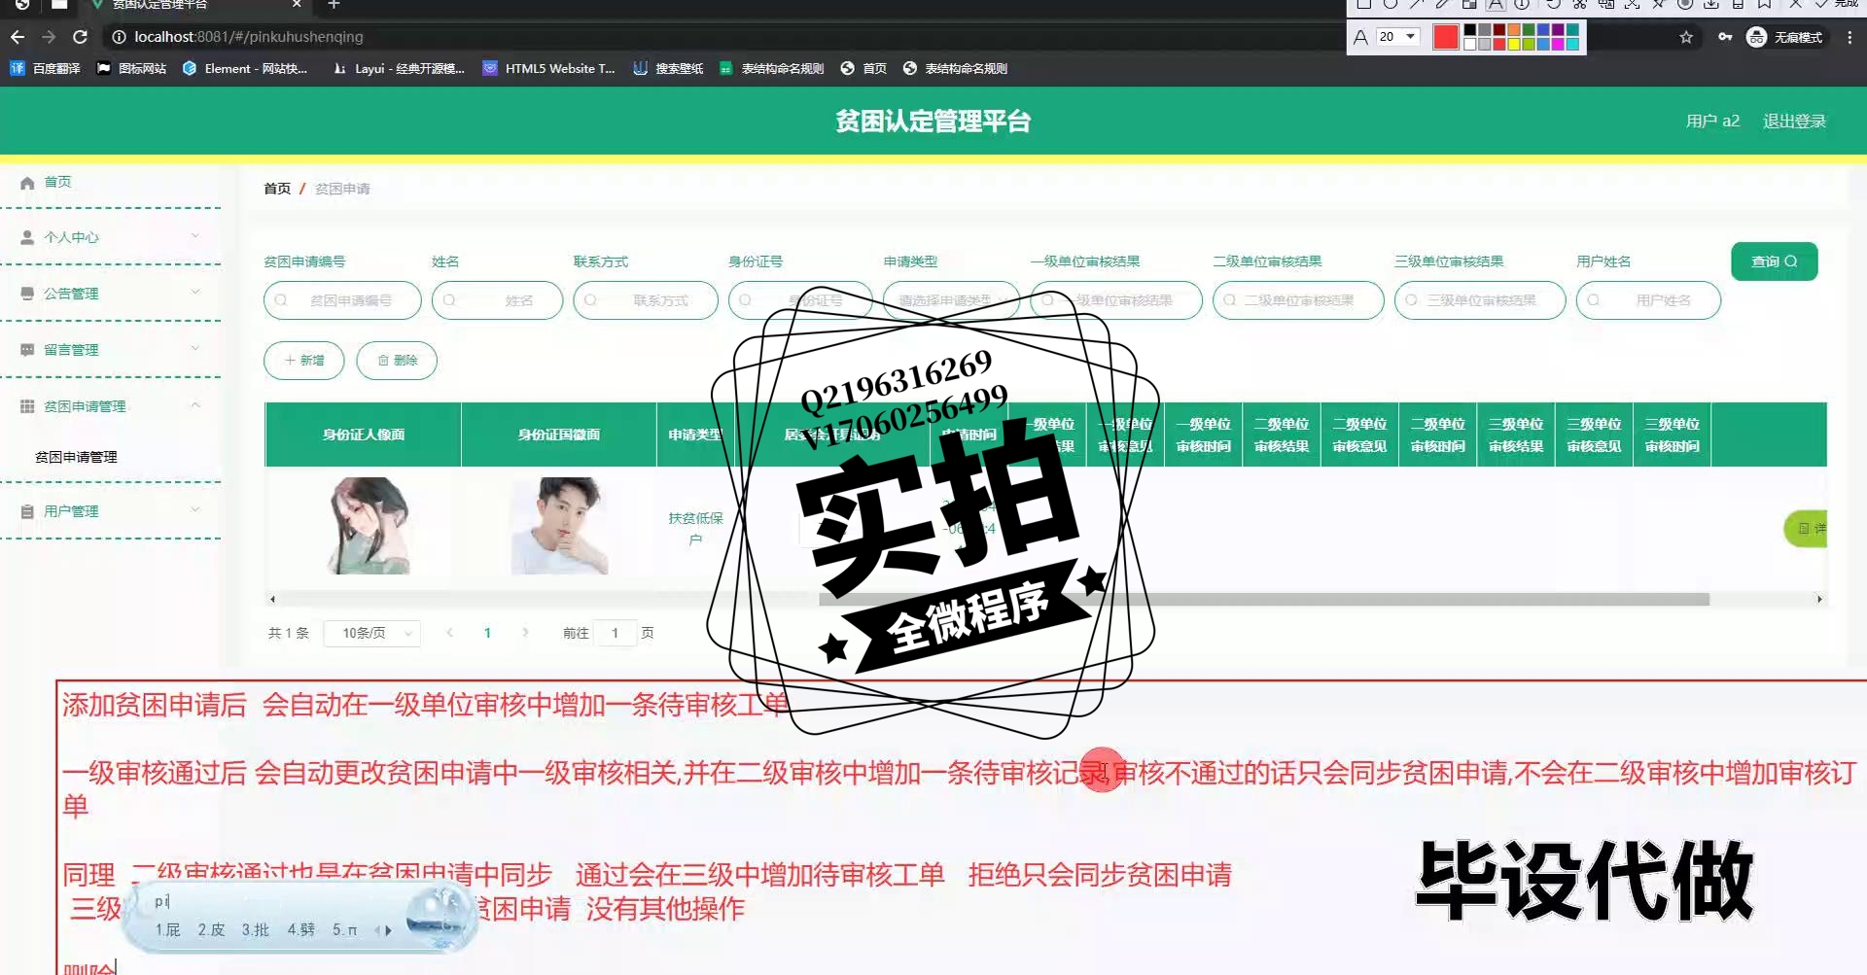Open the Layui bookmark
1867x975 pixels.
coord(399,68)
